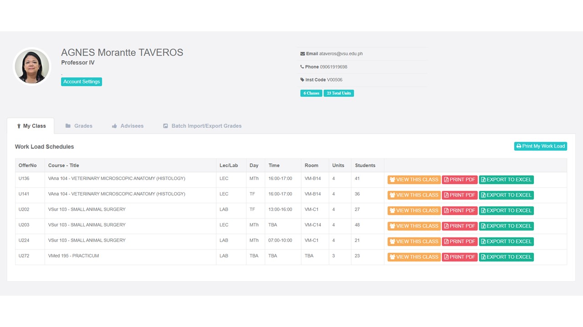Export VMed 195 Practicum to Excel
This screenshot has width=583, height=327.
pos(506,257)
